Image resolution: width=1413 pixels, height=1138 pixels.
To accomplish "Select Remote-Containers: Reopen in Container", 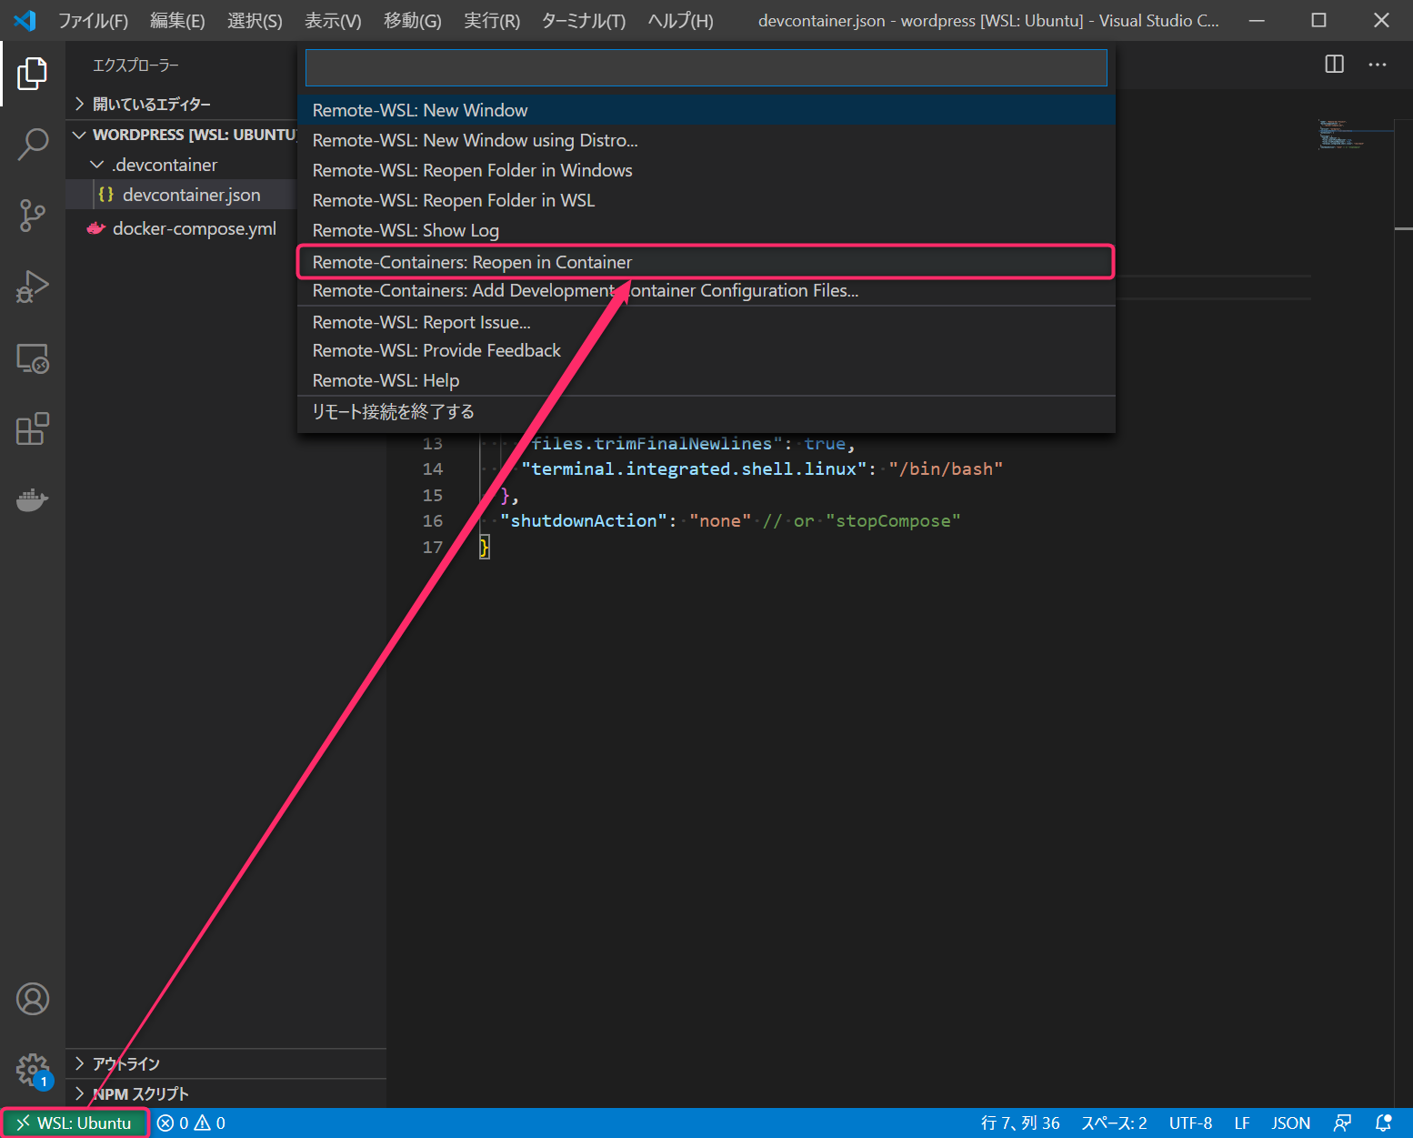I will tap(706, 262).
